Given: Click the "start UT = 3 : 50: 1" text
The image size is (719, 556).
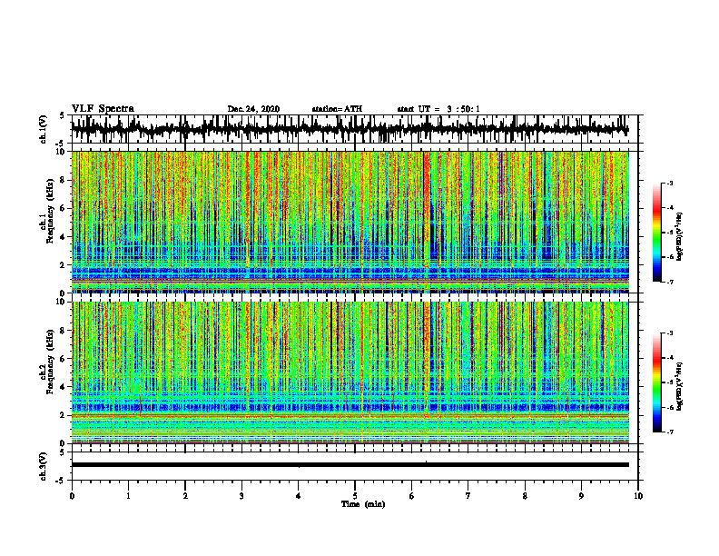Looking at the screenshot, I should point(438,109).
